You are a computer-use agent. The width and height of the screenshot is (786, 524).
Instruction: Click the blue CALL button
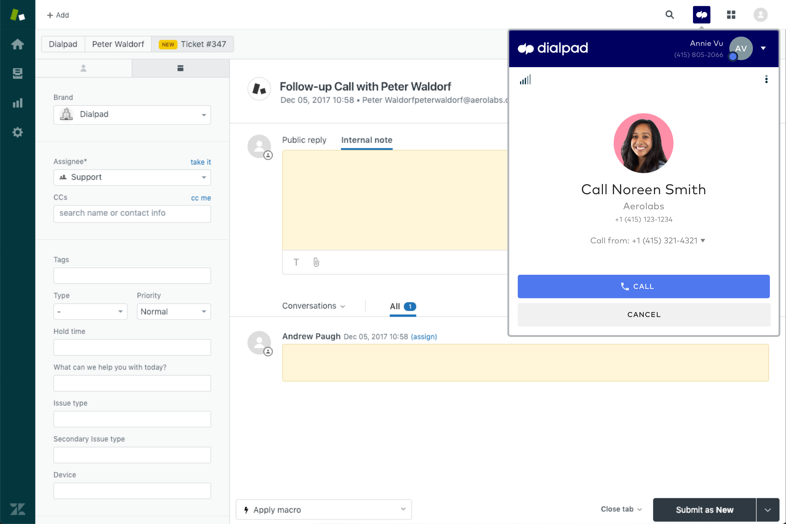click(643, 286)
